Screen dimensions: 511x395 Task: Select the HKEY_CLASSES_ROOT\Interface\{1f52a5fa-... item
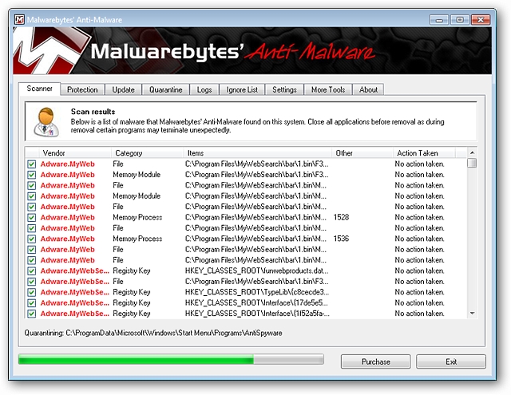[257, 314]
